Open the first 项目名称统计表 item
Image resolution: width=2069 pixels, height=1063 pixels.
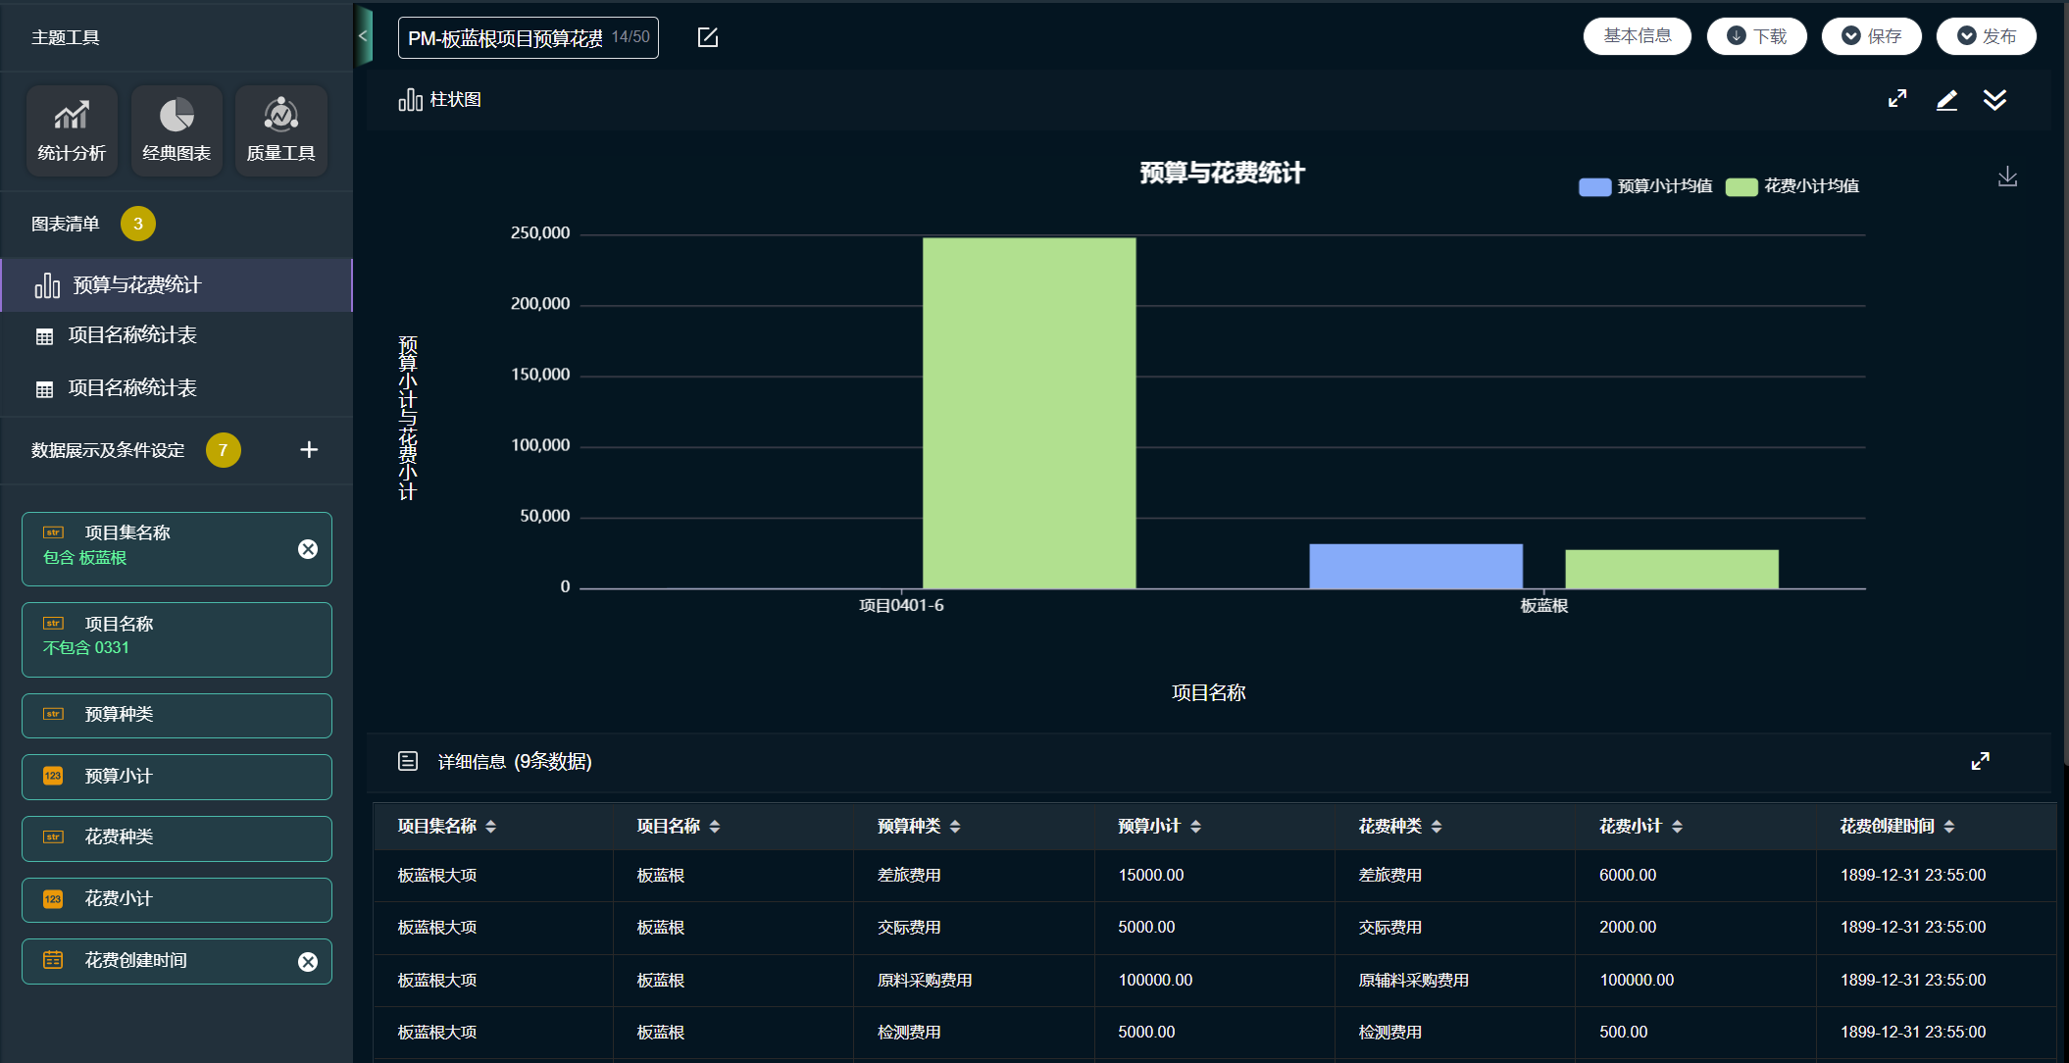point(177,336)
